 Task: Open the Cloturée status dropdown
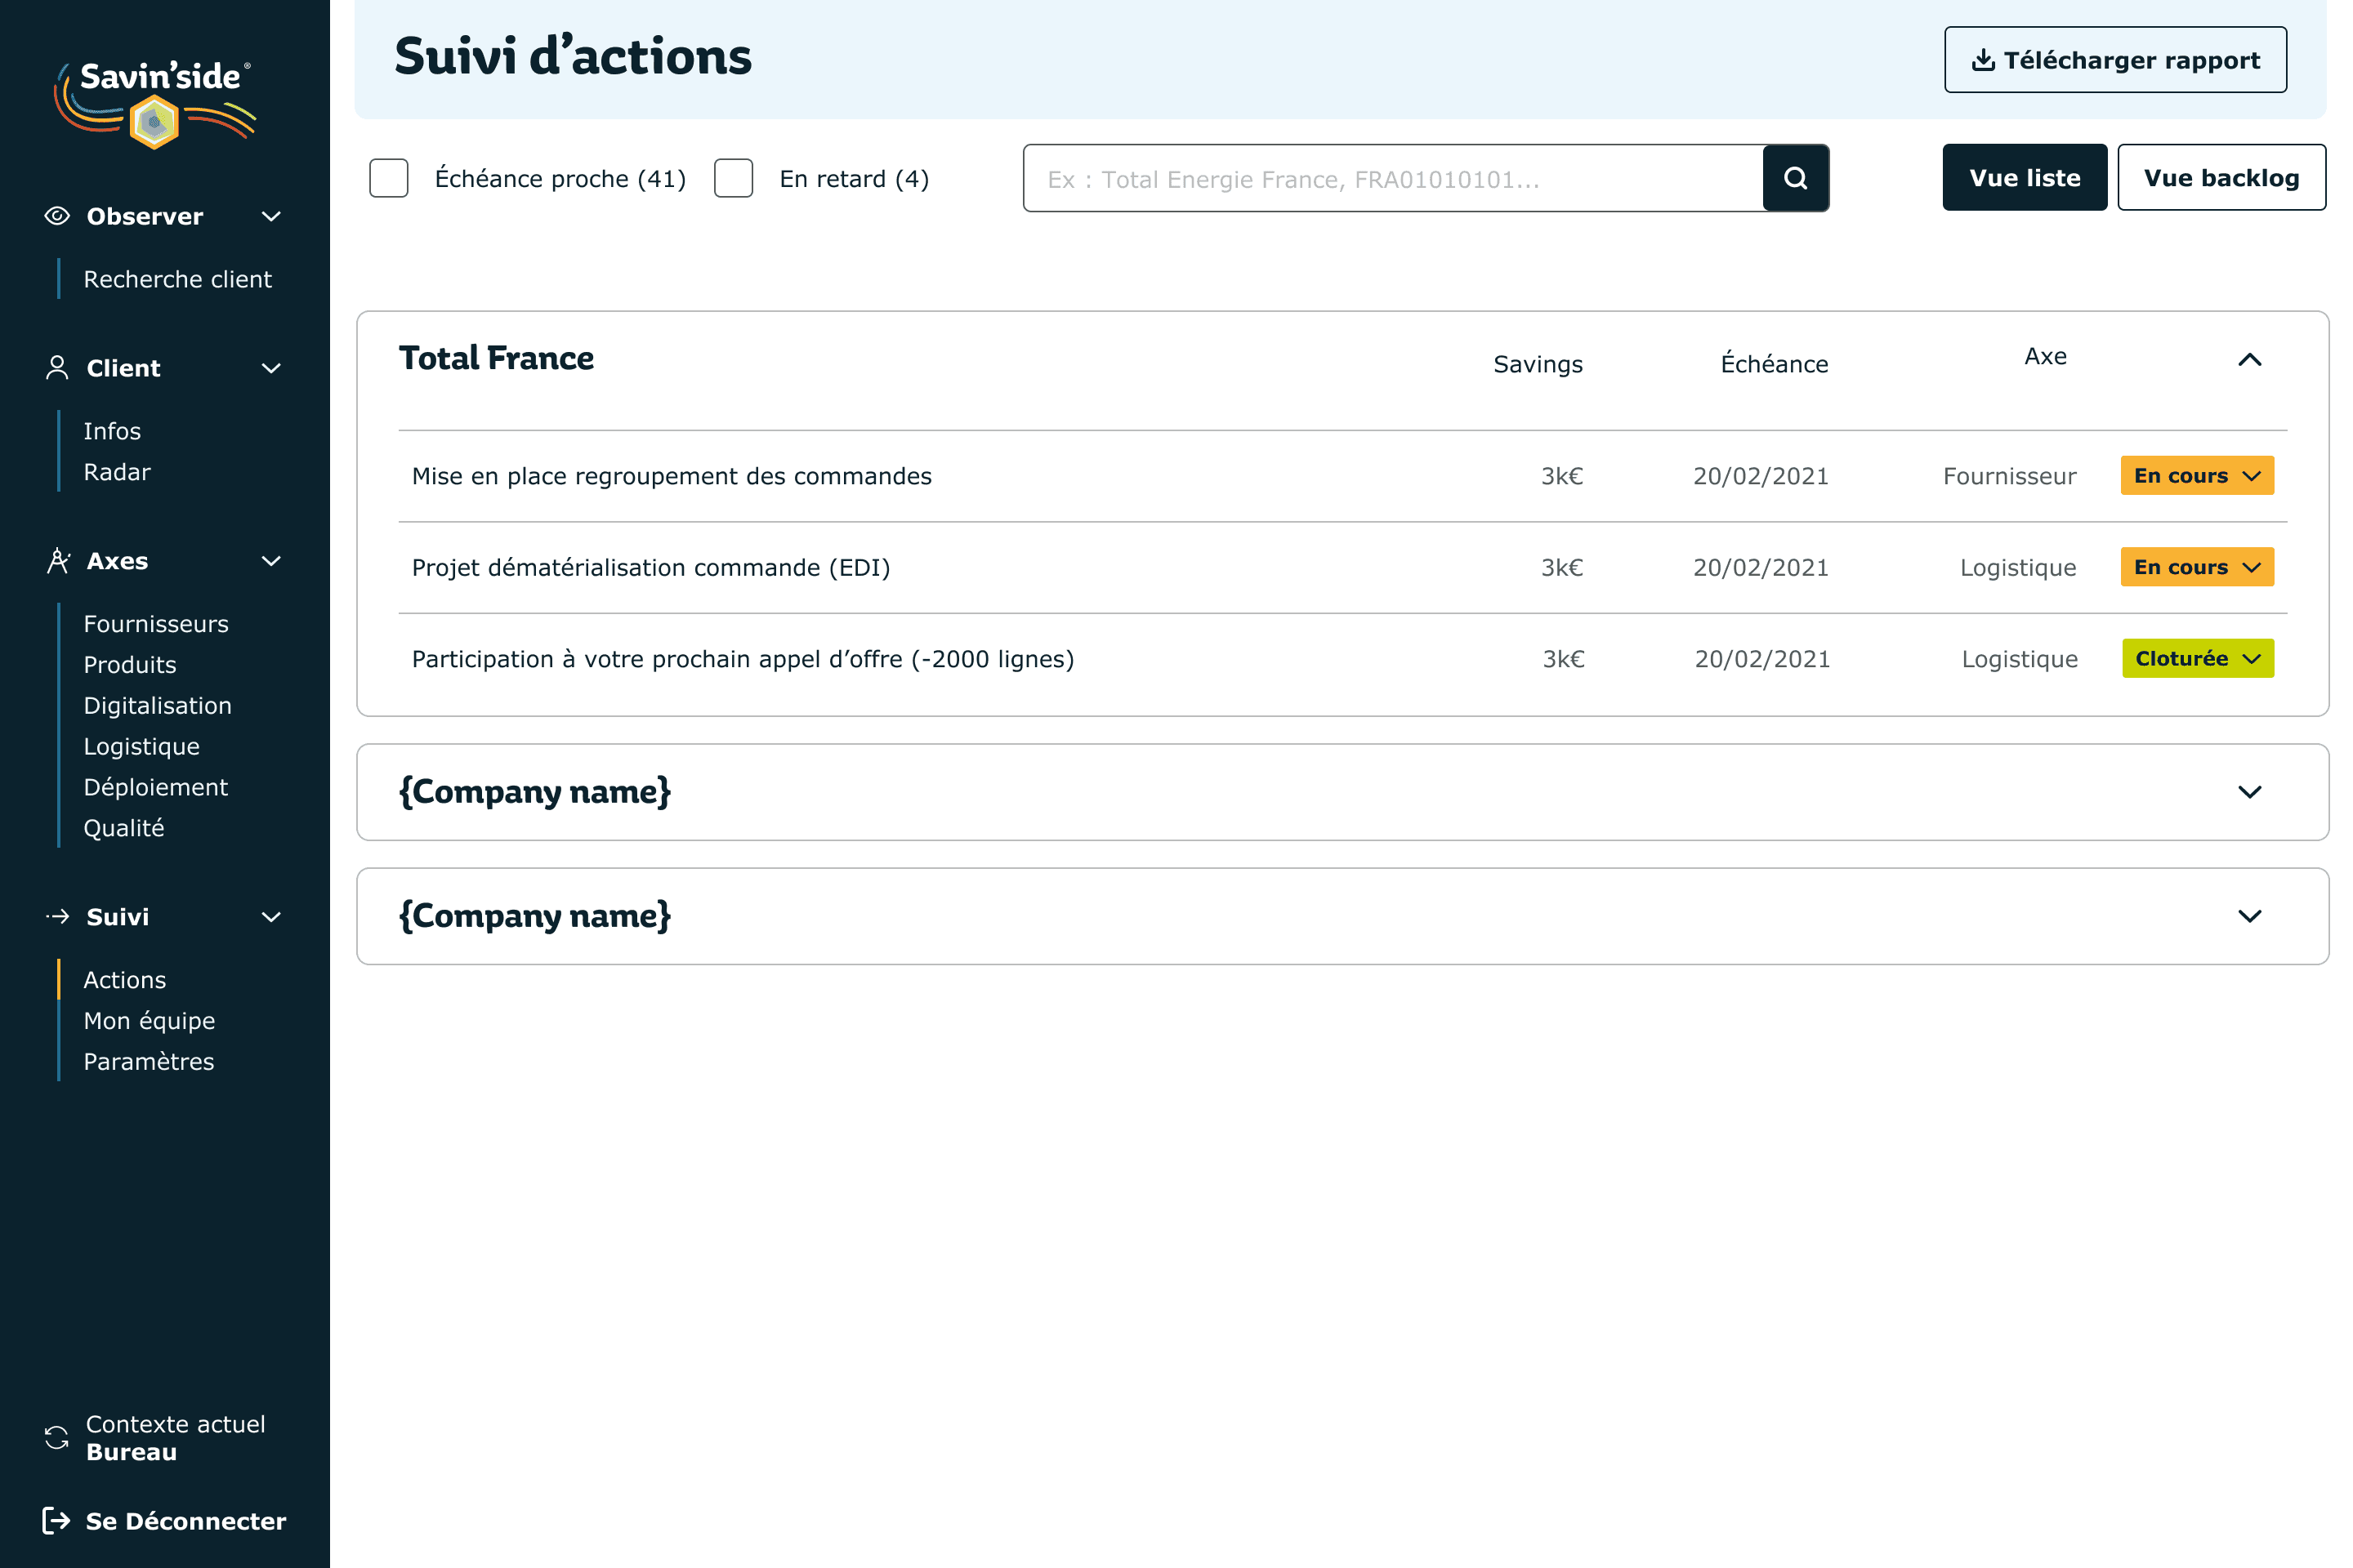pyautogui.click(x=2197, y=658)
